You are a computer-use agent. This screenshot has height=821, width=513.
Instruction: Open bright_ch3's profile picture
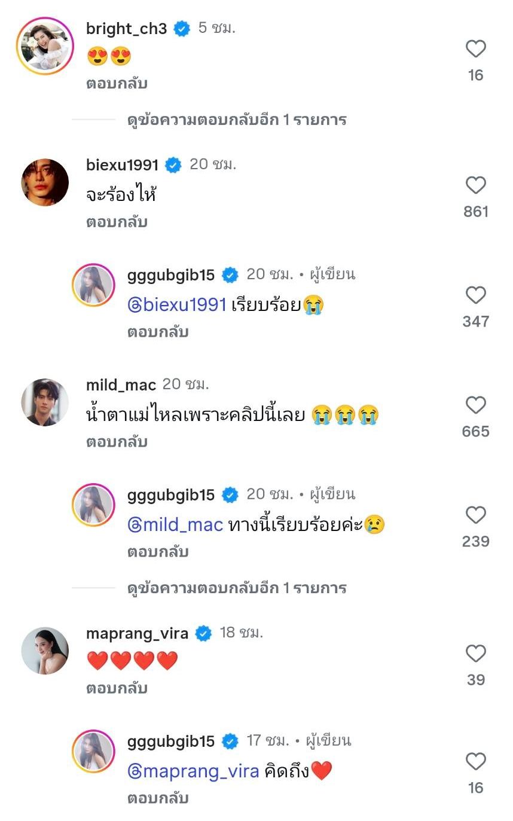45,45
